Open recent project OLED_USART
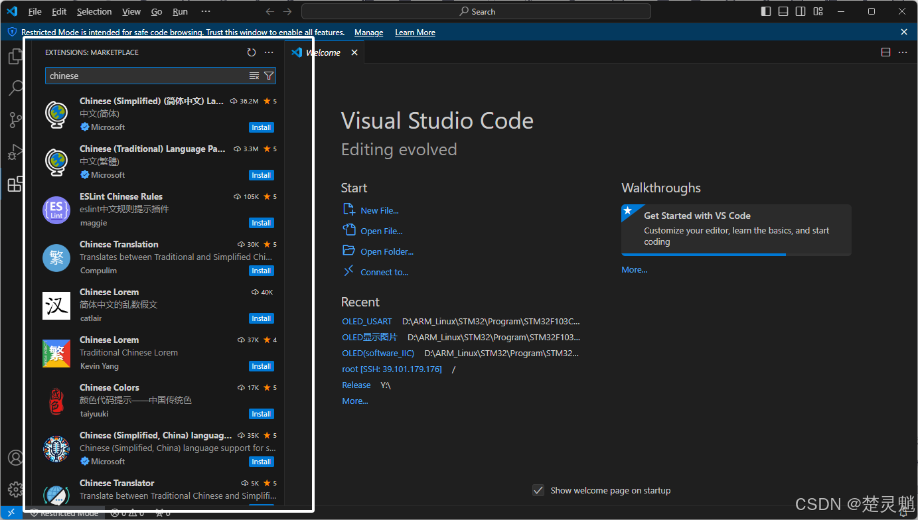 point(367,321)
